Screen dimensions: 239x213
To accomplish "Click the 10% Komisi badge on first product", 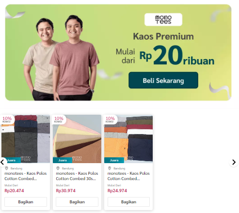I will tap(7, 120).
